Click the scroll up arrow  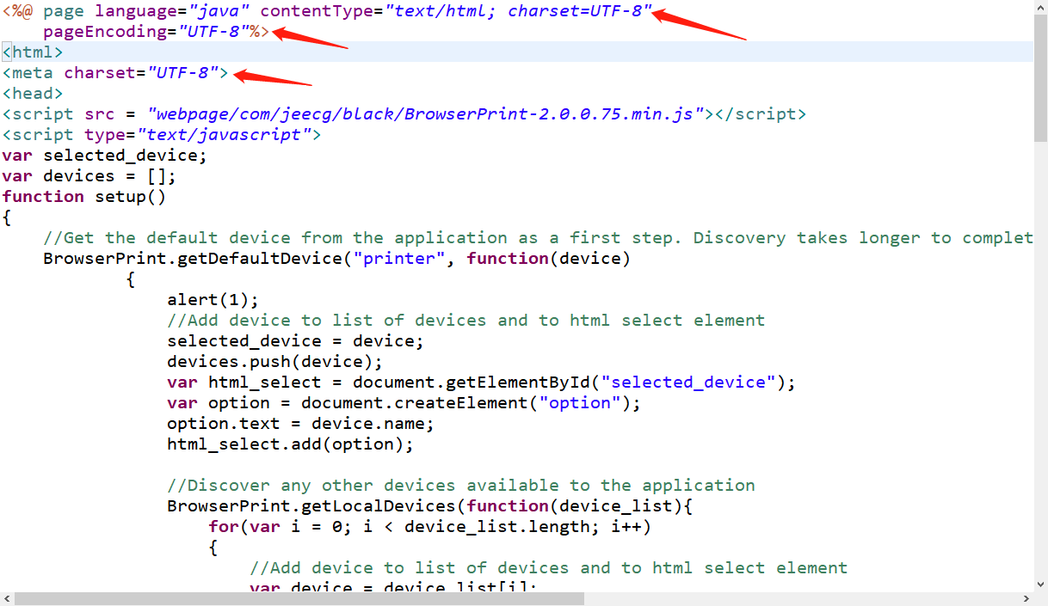[1040, 8]
